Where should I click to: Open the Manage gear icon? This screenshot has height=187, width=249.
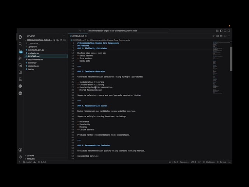click(20, 157)
